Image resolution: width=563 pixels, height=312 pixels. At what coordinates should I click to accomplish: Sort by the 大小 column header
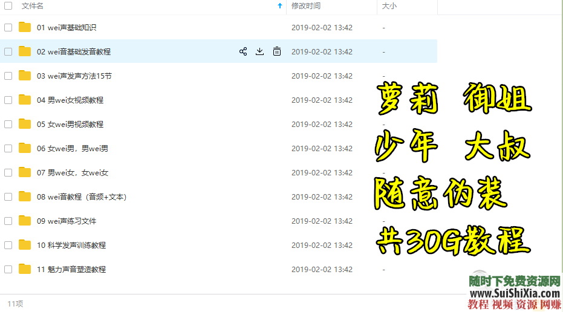pyautogui.click(x=389, y=6)
